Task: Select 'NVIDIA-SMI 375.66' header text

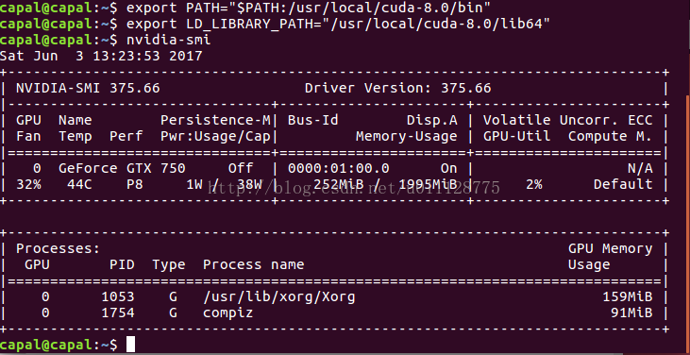Action: click(x=88, y=89)
